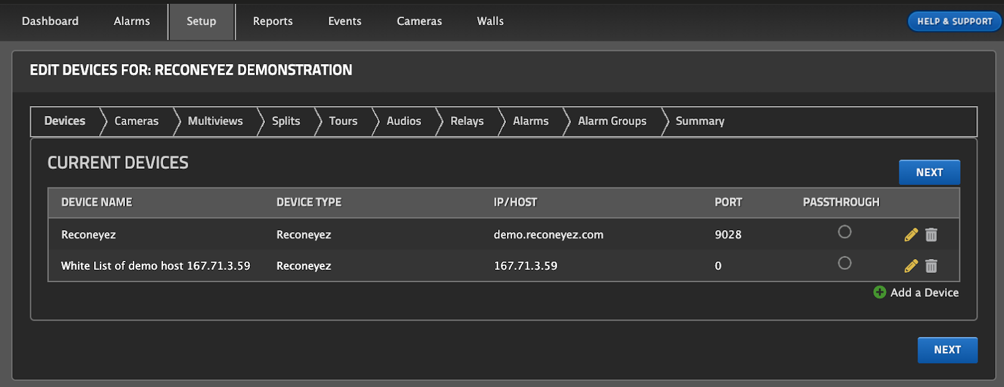Delete the White List device with trash icon
This screenshot has width=1004, height=387.
pos(931,266)
